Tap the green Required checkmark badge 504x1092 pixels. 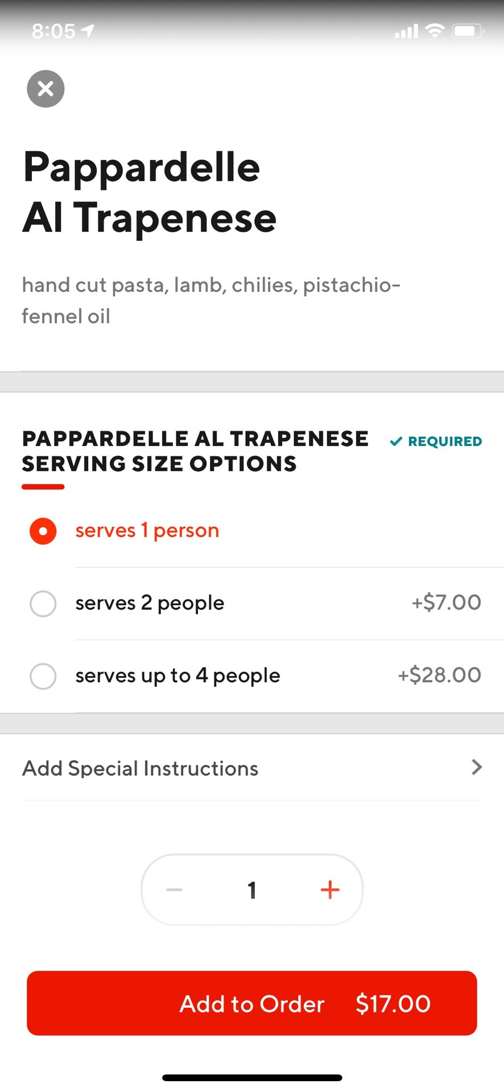click(x=436, y=441)
